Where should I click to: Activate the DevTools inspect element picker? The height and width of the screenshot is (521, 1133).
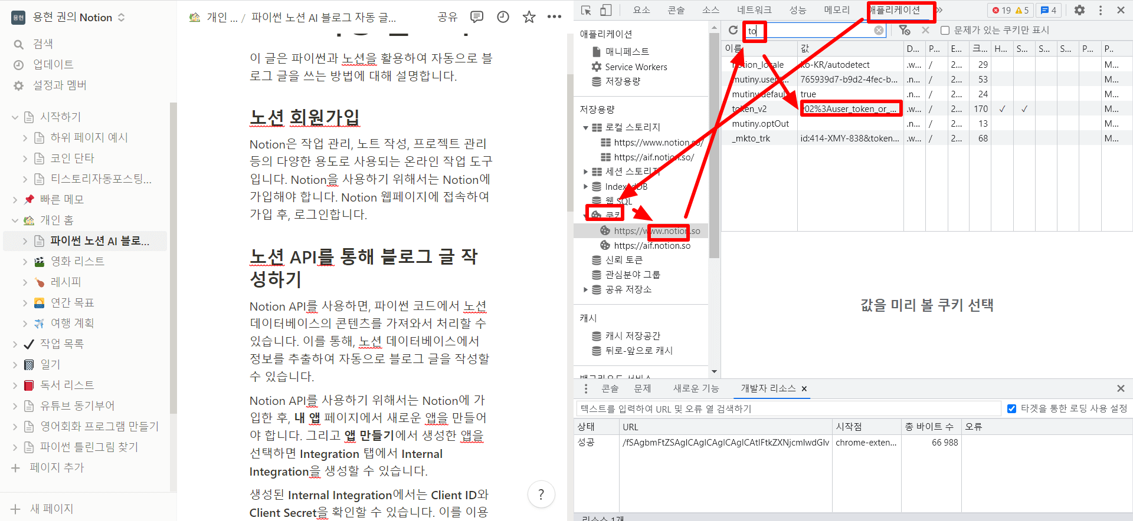[586, 10]
